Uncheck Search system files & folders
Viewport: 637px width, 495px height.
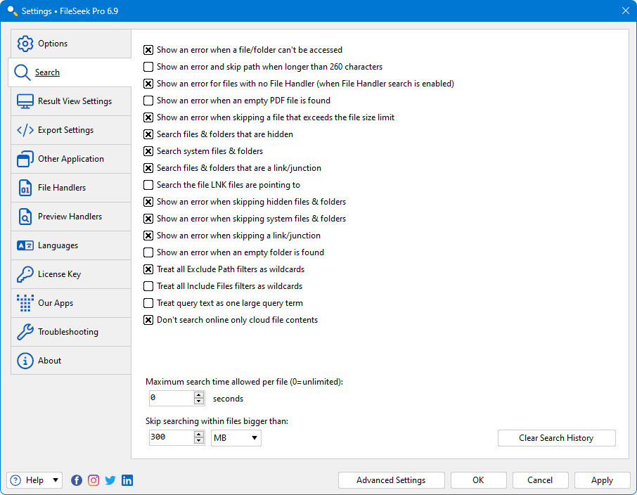[x=148, y=151]
